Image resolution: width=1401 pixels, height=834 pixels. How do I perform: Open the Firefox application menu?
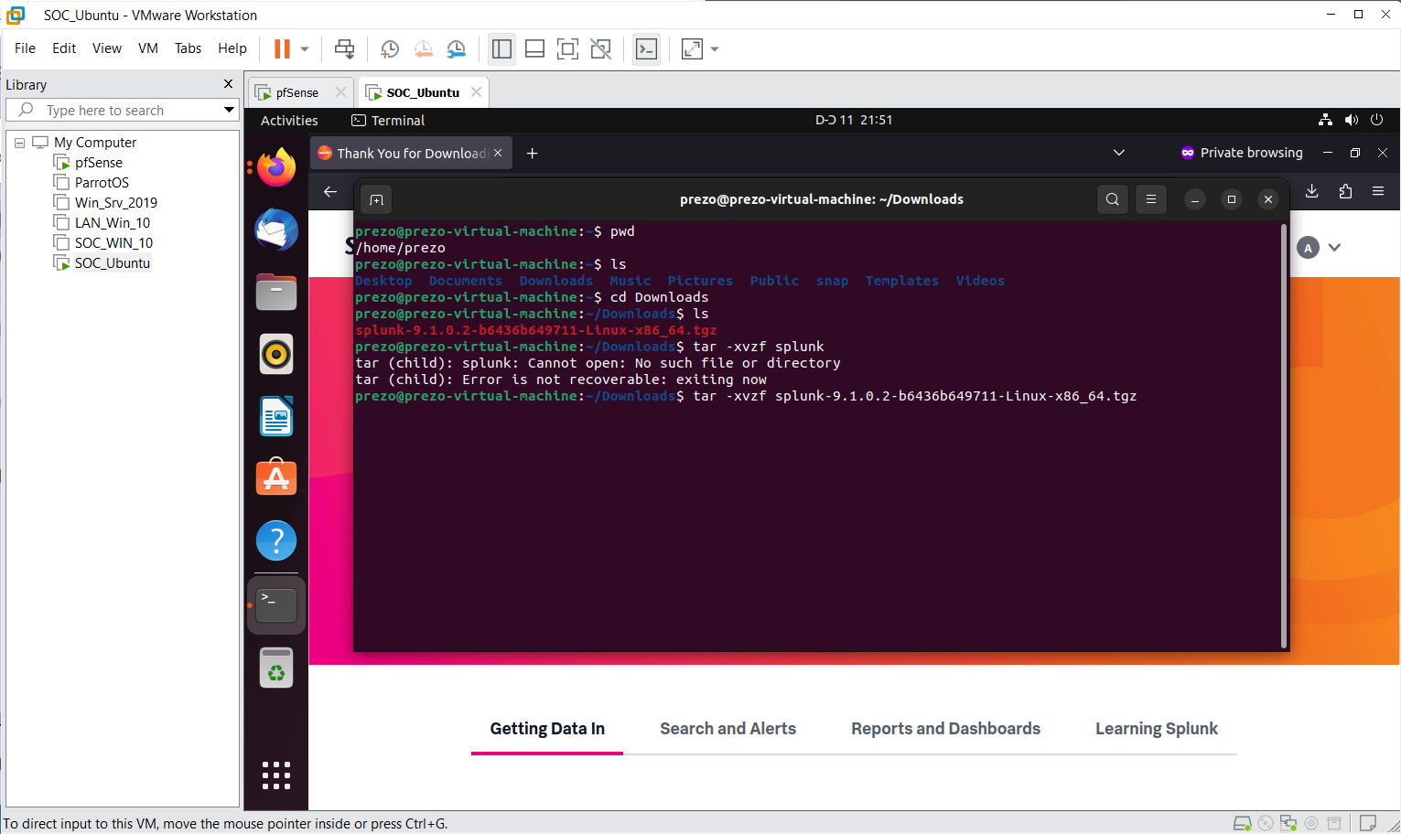point(1378,191)
